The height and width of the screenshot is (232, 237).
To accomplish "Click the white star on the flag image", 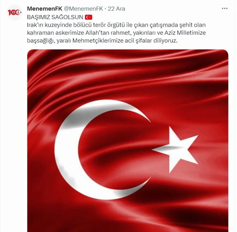I will tap(175, 149).
